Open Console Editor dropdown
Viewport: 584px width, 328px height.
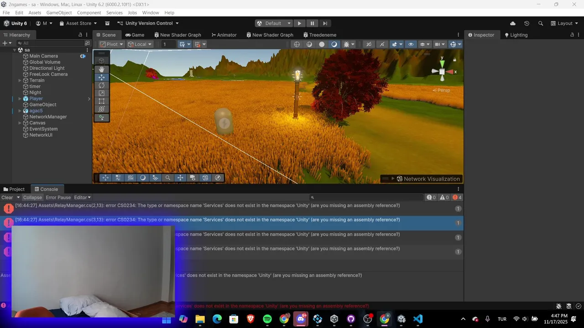coord(82,197)
